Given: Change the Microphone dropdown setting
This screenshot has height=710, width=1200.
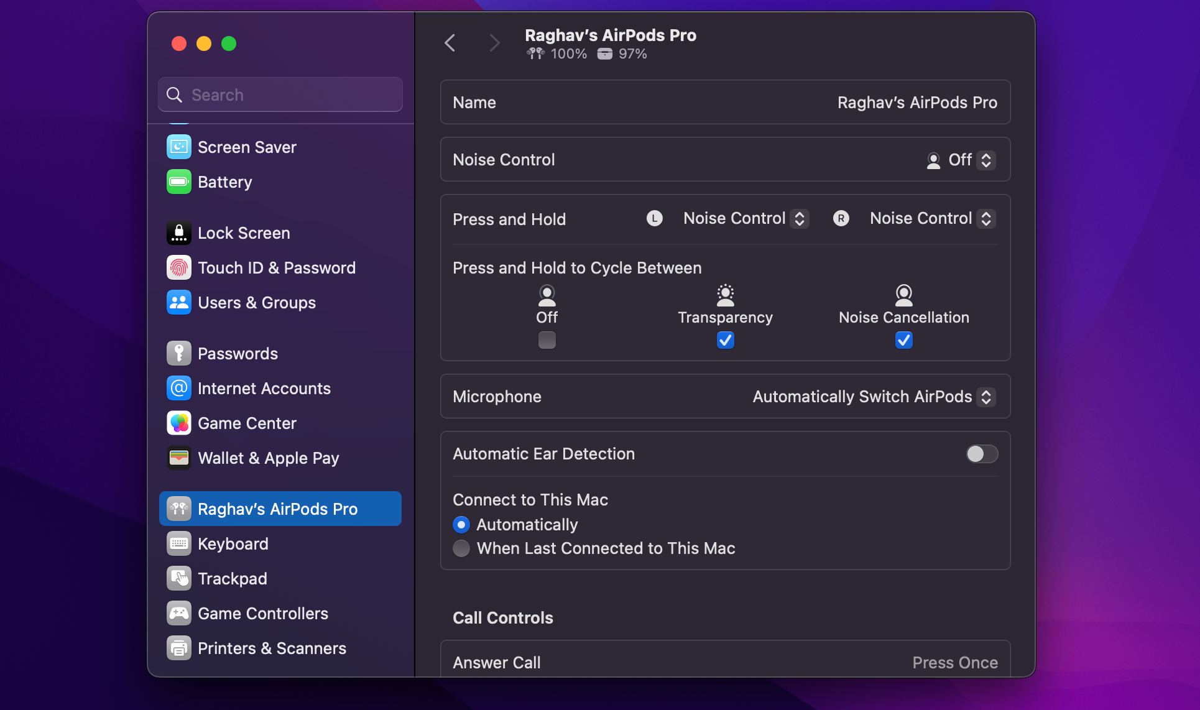Looking at the screenshot, I should point(985,397).
